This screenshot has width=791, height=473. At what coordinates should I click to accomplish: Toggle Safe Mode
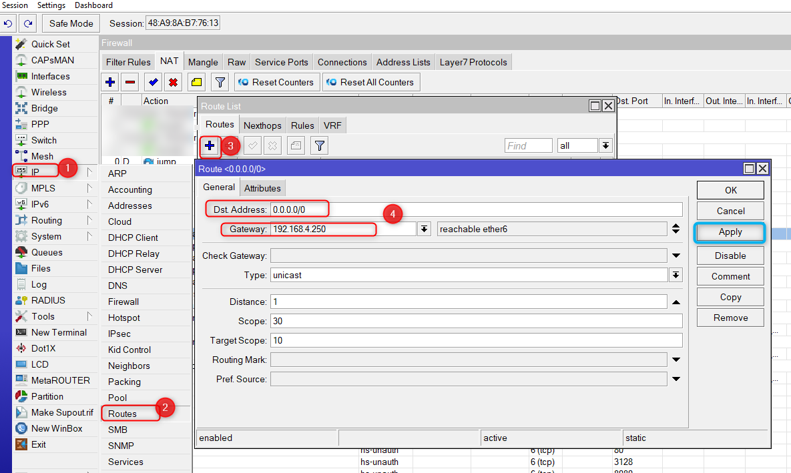click(x=71, y=23)
